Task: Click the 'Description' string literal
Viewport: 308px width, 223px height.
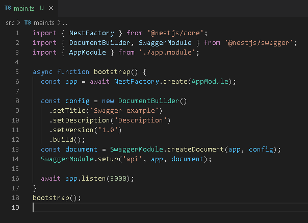Action: [140, 120]
